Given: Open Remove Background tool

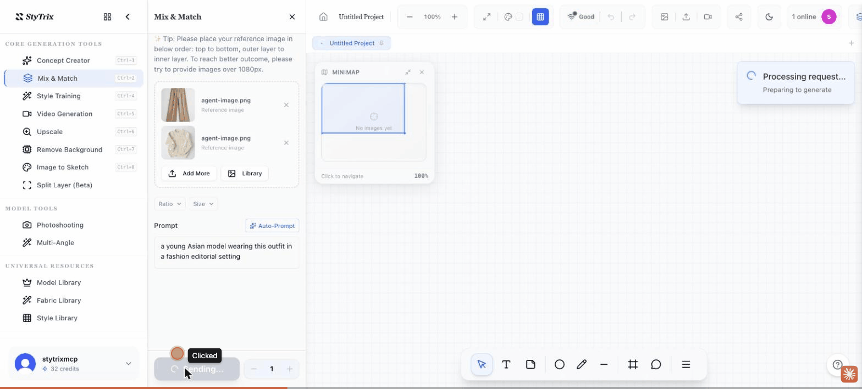Looking at the screenshot, I should click(74, 149).
